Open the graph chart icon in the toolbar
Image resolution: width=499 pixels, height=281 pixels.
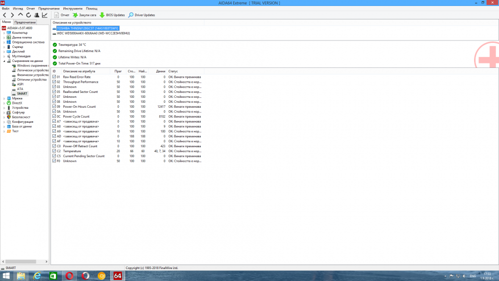point(44,15)
